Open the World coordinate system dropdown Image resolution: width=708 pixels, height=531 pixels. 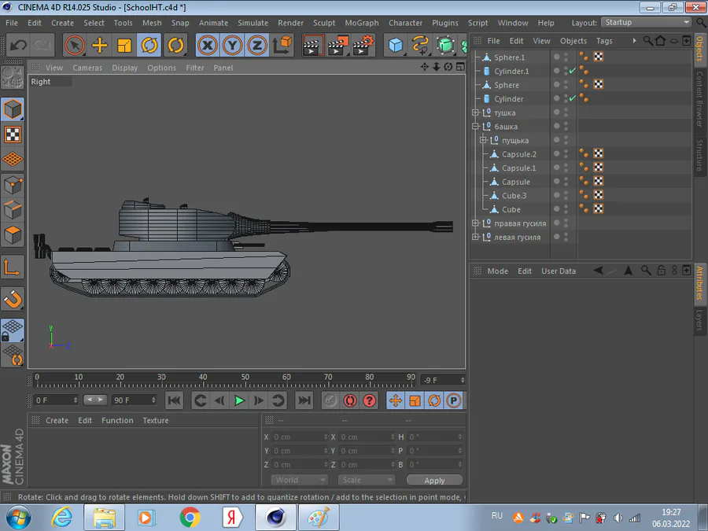(299, 480)
